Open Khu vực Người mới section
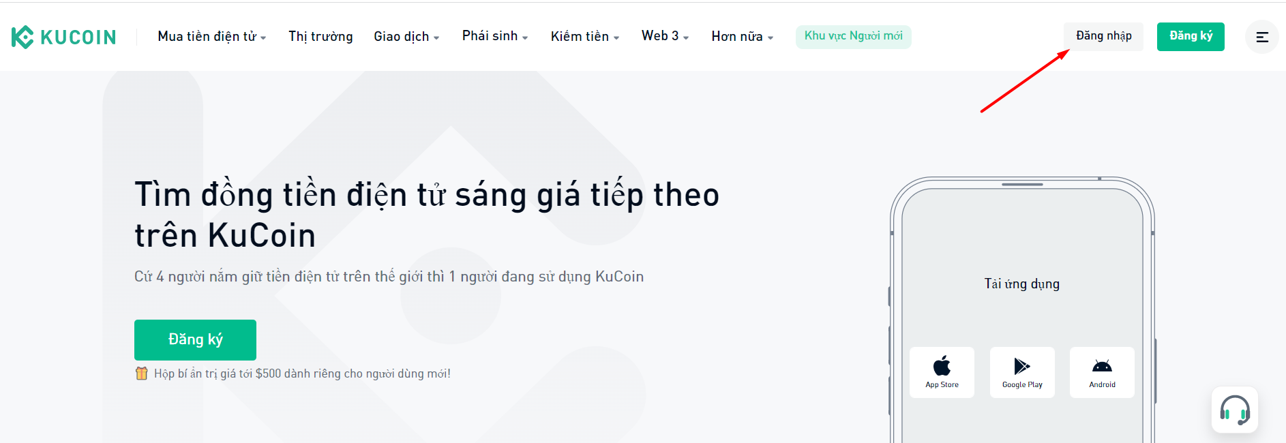Image resolution: width=1286 pixels, height=443 pixels. tap(853, 36)
